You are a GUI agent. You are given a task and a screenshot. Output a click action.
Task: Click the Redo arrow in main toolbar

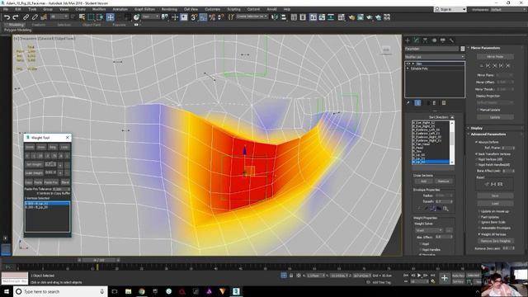(x=16, y=17)
